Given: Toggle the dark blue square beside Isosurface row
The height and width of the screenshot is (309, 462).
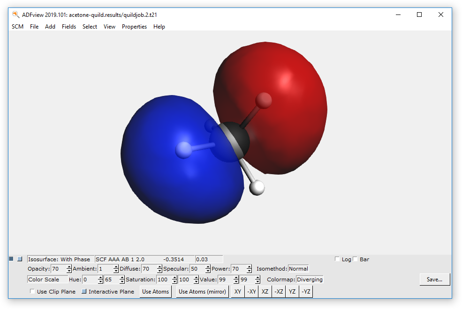Looking at the screenshot, I should [11, 259].
